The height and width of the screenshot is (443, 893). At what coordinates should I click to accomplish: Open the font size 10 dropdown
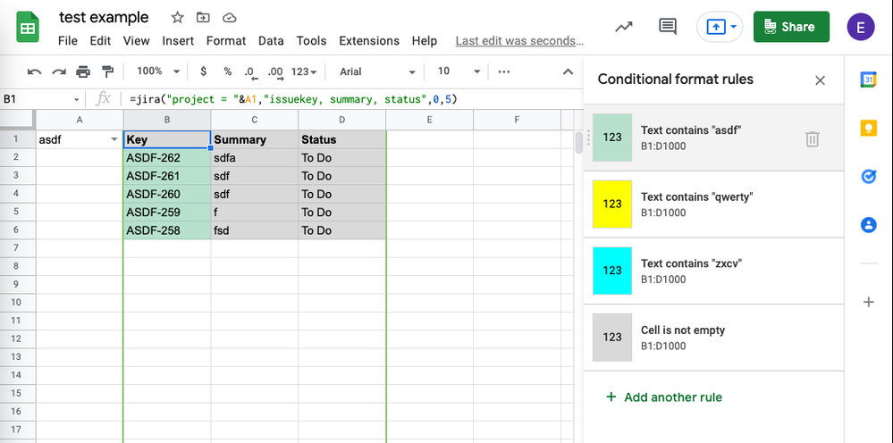(x=459, y=71)
